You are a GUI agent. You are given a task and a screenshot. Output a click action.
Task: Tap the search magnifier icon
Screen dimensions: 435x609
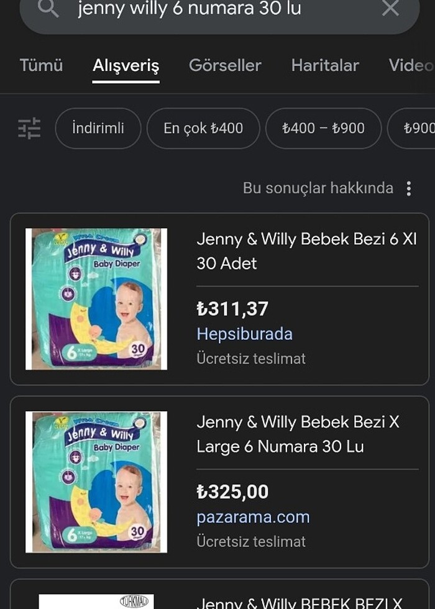click(x=48, y=9)
